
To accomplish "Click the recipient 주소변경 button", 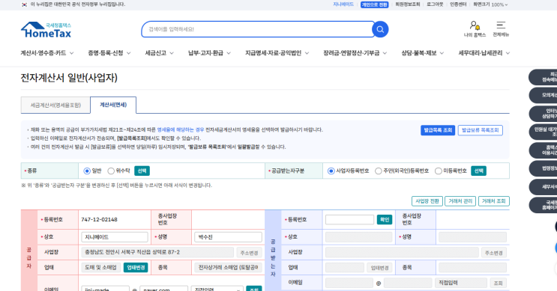I will 494,253.
